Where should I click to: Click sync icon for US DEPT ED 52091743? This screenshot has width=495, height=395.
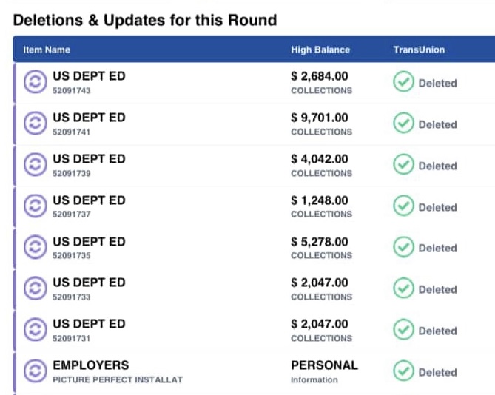point(34,82)
